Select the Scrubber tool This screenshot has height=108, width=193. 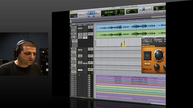96,13
